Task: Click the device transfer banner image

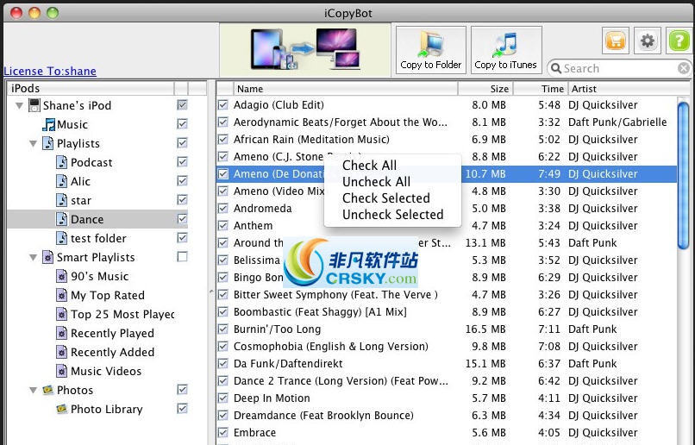Action: click(305, 50)
